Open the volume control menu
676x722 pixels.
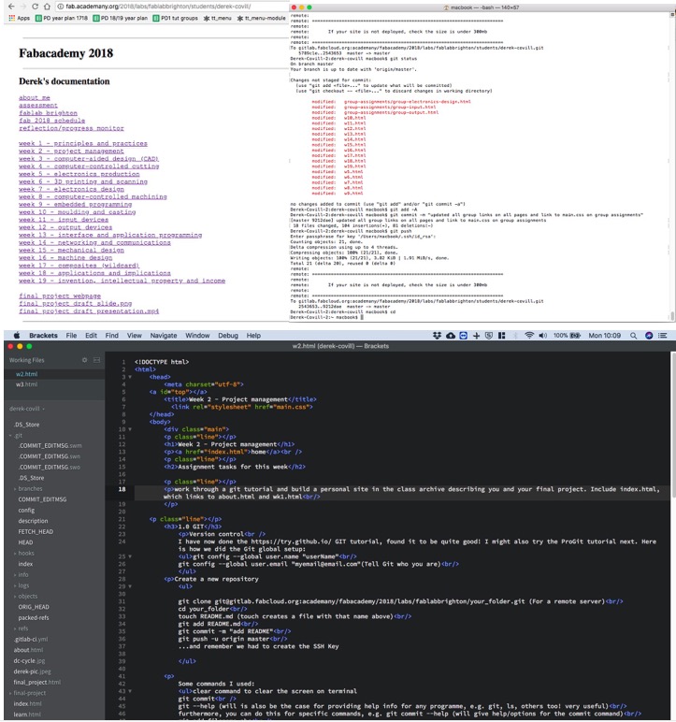(x=543, y=336)
